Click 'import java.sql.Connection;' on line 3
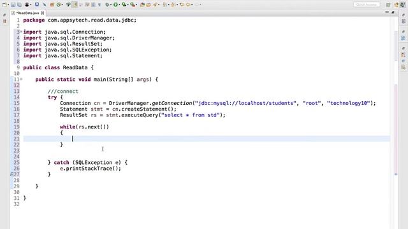This screenshot has width=408, height=229. pyautogui.click(x=64, y=32)
